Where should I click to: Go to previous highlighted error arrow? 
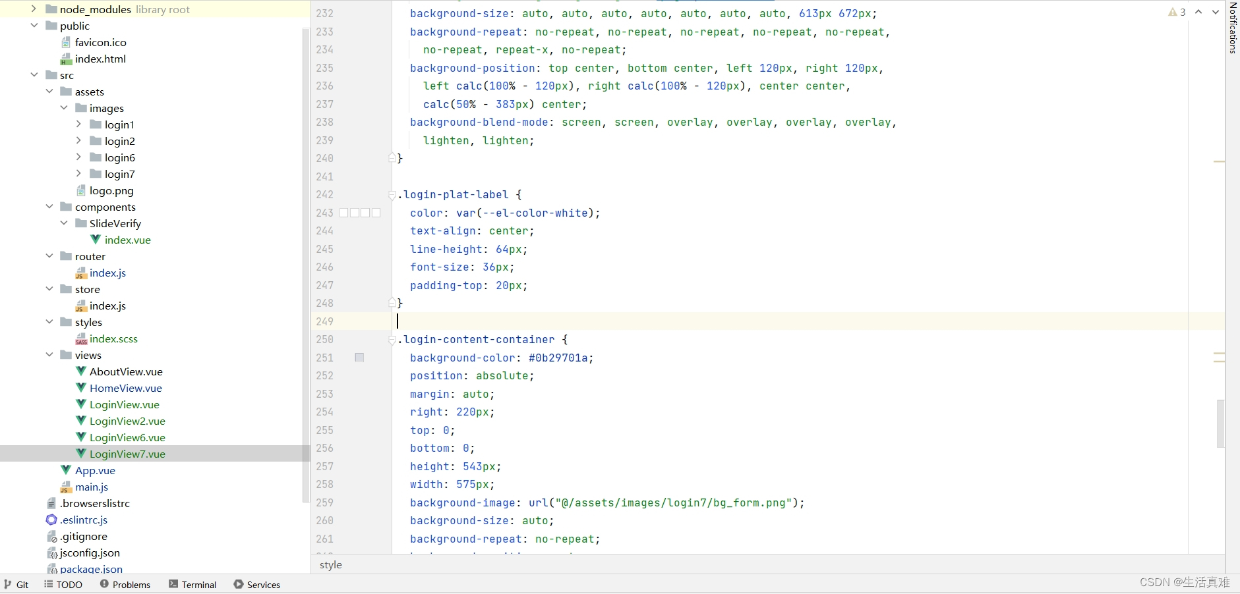click(x=1198, y=12)
